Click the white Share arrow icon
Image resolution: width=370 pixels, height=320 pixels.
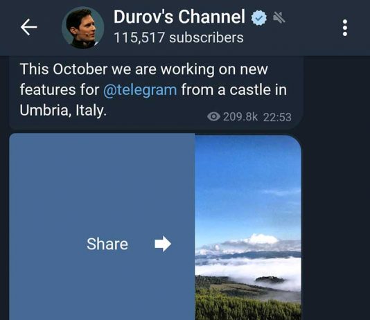(x=163, y=244)
